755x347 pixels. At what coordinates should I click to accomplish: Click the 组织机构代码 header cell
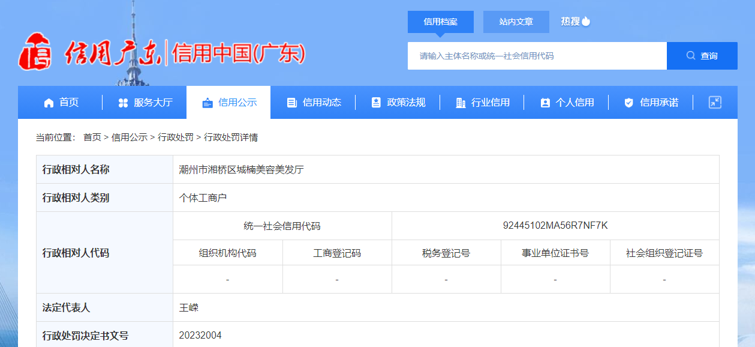tap(228, 253)
